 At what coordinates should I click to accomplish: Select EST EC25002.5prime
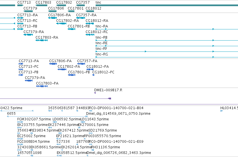pos(20,139)
